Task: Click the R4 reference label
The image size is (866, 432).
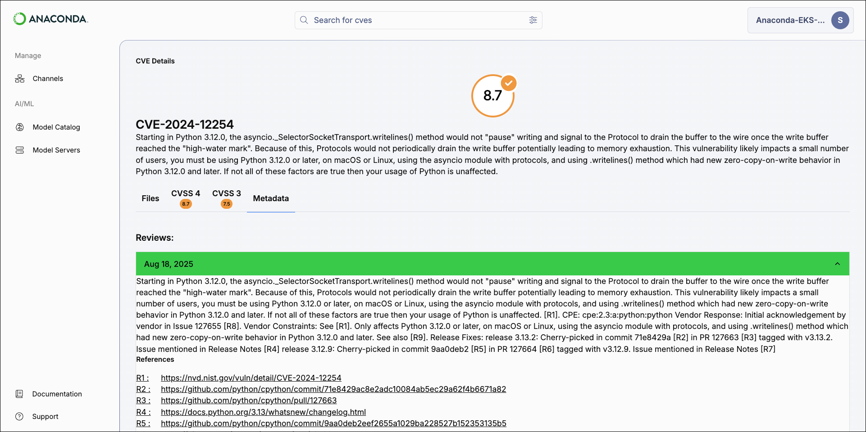Action: click(x=143, y=412)
